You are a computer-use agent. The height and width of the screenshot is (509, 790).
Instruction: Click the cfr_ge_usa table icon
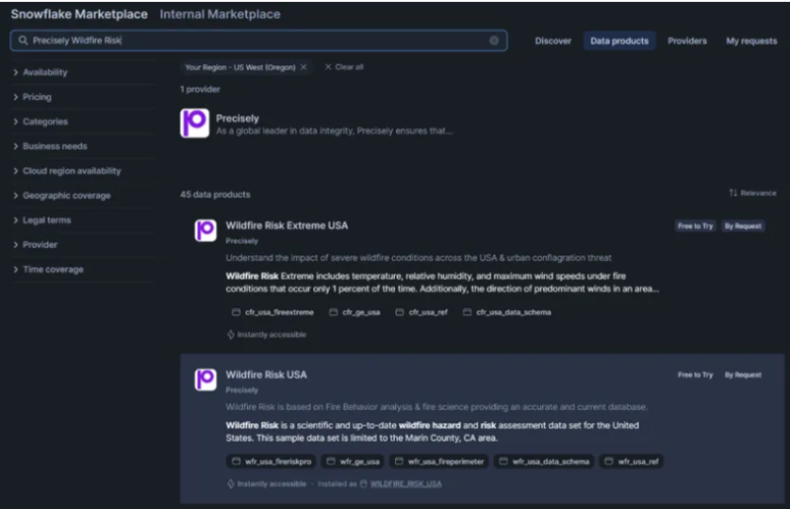333,312
